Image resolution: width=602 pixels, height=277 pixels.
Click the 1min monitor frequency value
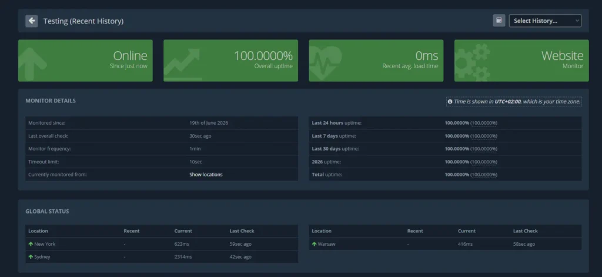(195, 149)
